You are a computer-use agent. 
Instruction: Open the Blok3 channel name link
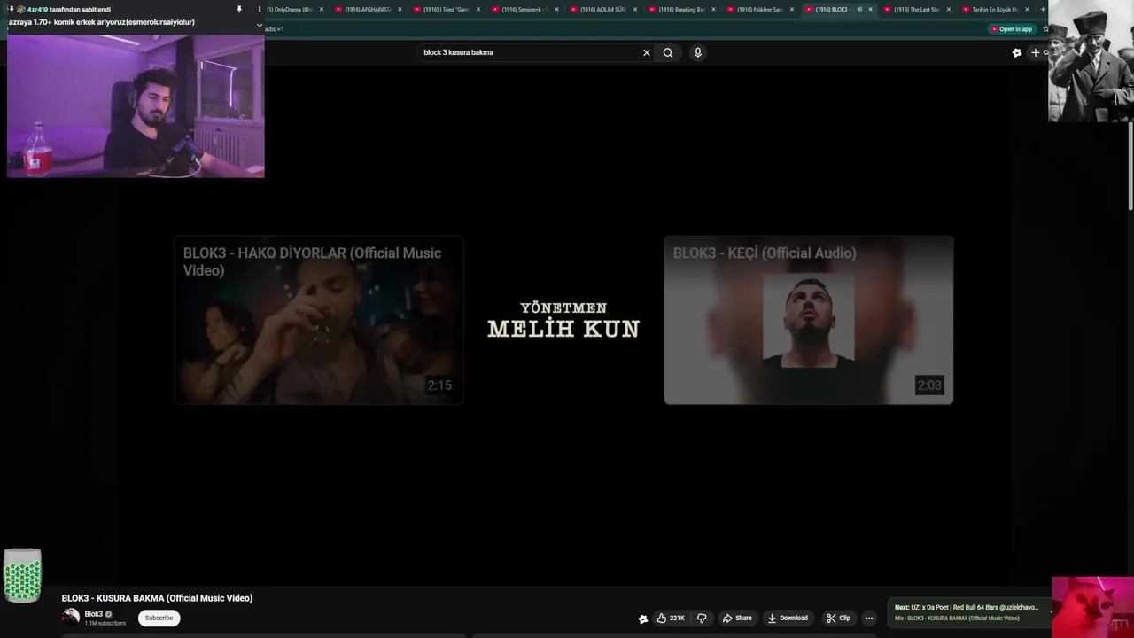[93, 614]
